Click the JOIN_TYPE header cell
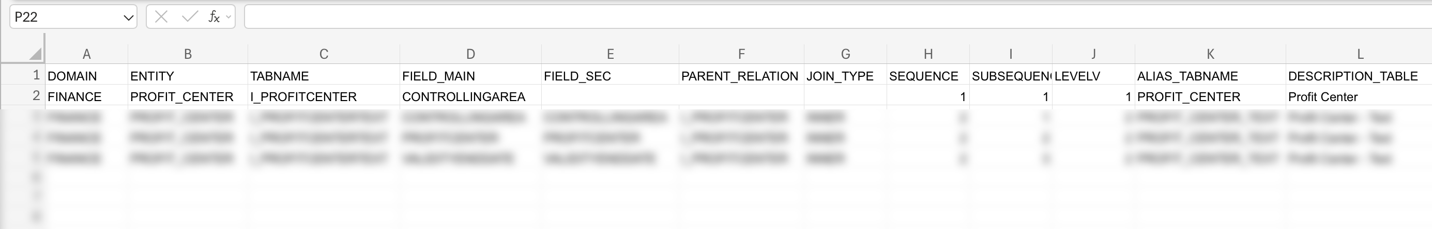This screenshot has height=229, width=1432. click(x=845, y=76)
